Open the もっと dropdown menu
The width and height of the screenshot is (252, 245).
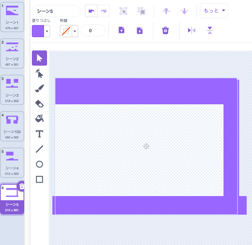point(214,11)
